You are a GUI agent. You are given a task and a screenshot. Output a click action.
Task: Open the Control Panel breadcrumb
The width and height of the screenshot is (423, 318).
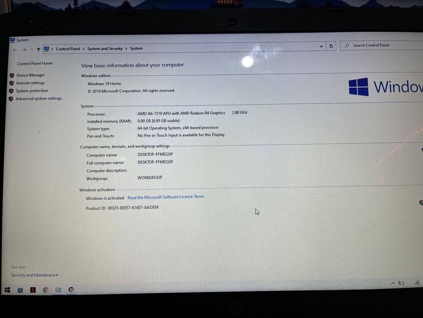[x=68, y=49]
